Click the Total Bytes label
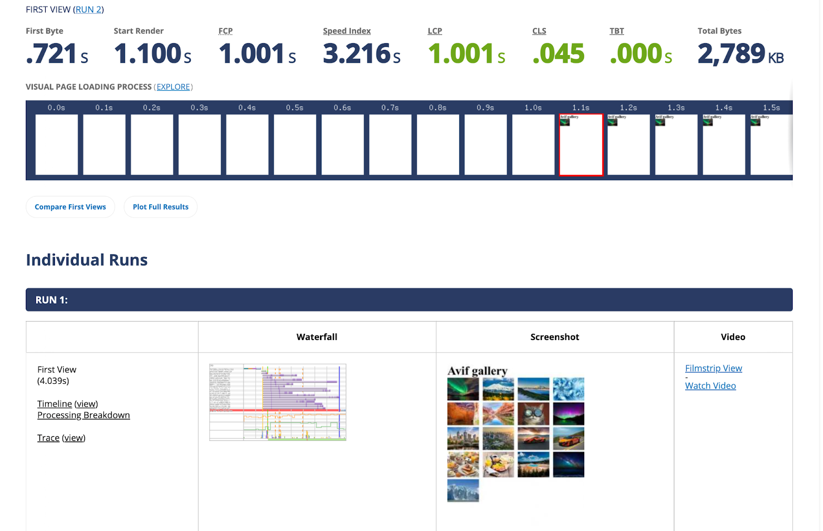The height and width of the screenshot is (531, 823). point(720,31)
